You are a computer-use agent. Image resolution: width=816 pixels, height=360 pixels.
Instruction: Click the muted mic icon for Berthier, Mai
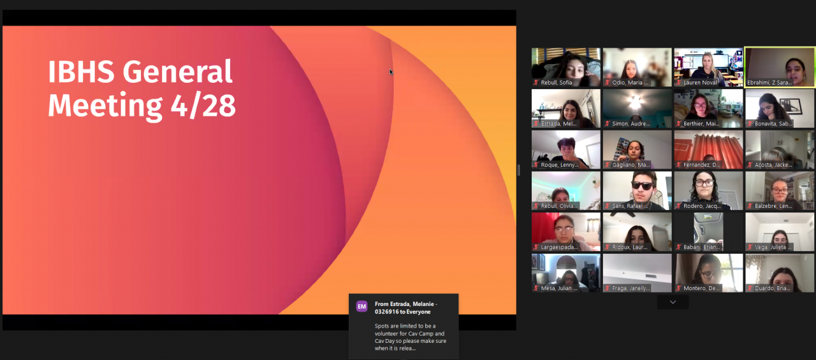coord(679,124)
